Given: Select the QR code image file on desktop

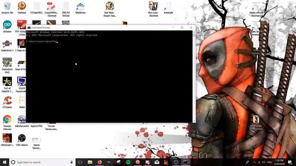Looking at the screenshot, I should [66, 23].
